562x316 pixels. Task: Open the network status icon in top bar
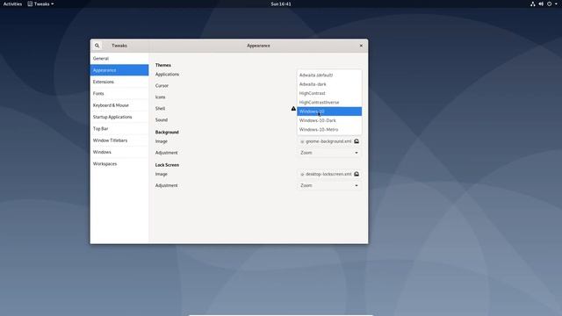pos(533,4)
